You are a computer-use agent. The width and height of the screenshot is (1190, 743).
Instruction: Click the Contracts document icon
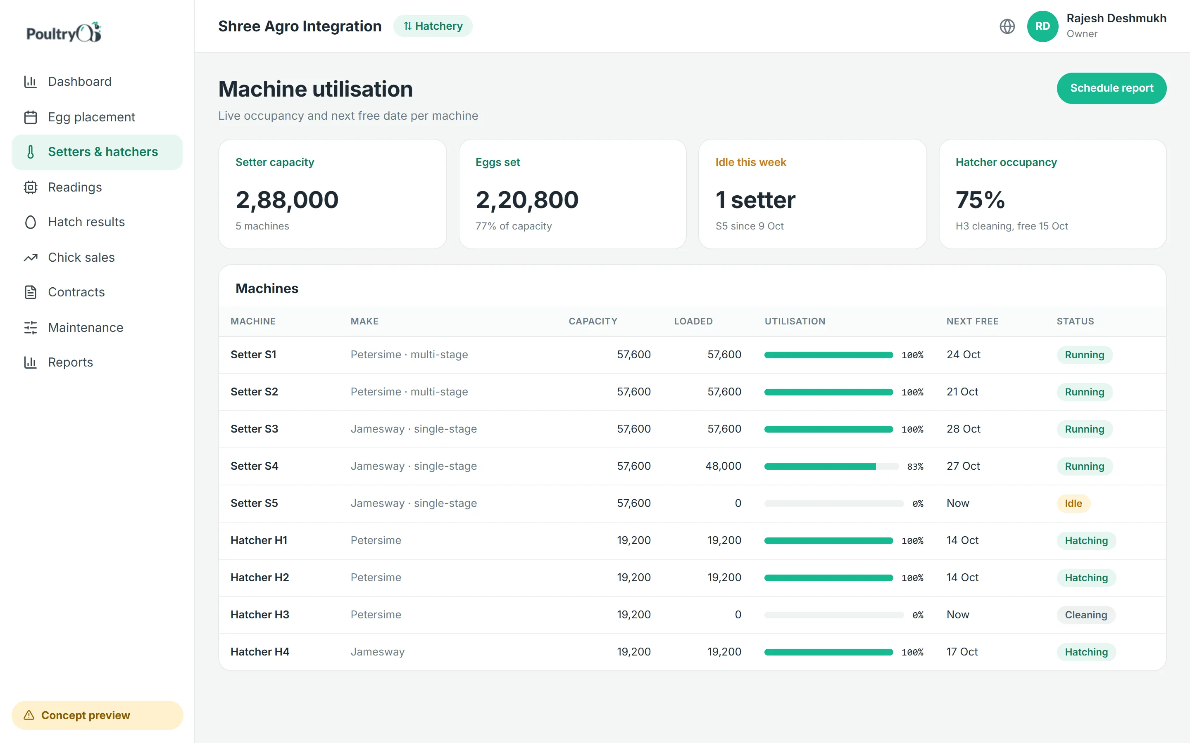pyautogui.click(x=31, y=292)
